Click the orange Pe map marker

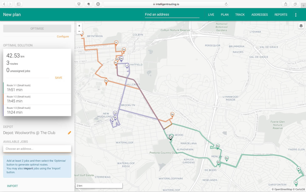pos(106,81)
